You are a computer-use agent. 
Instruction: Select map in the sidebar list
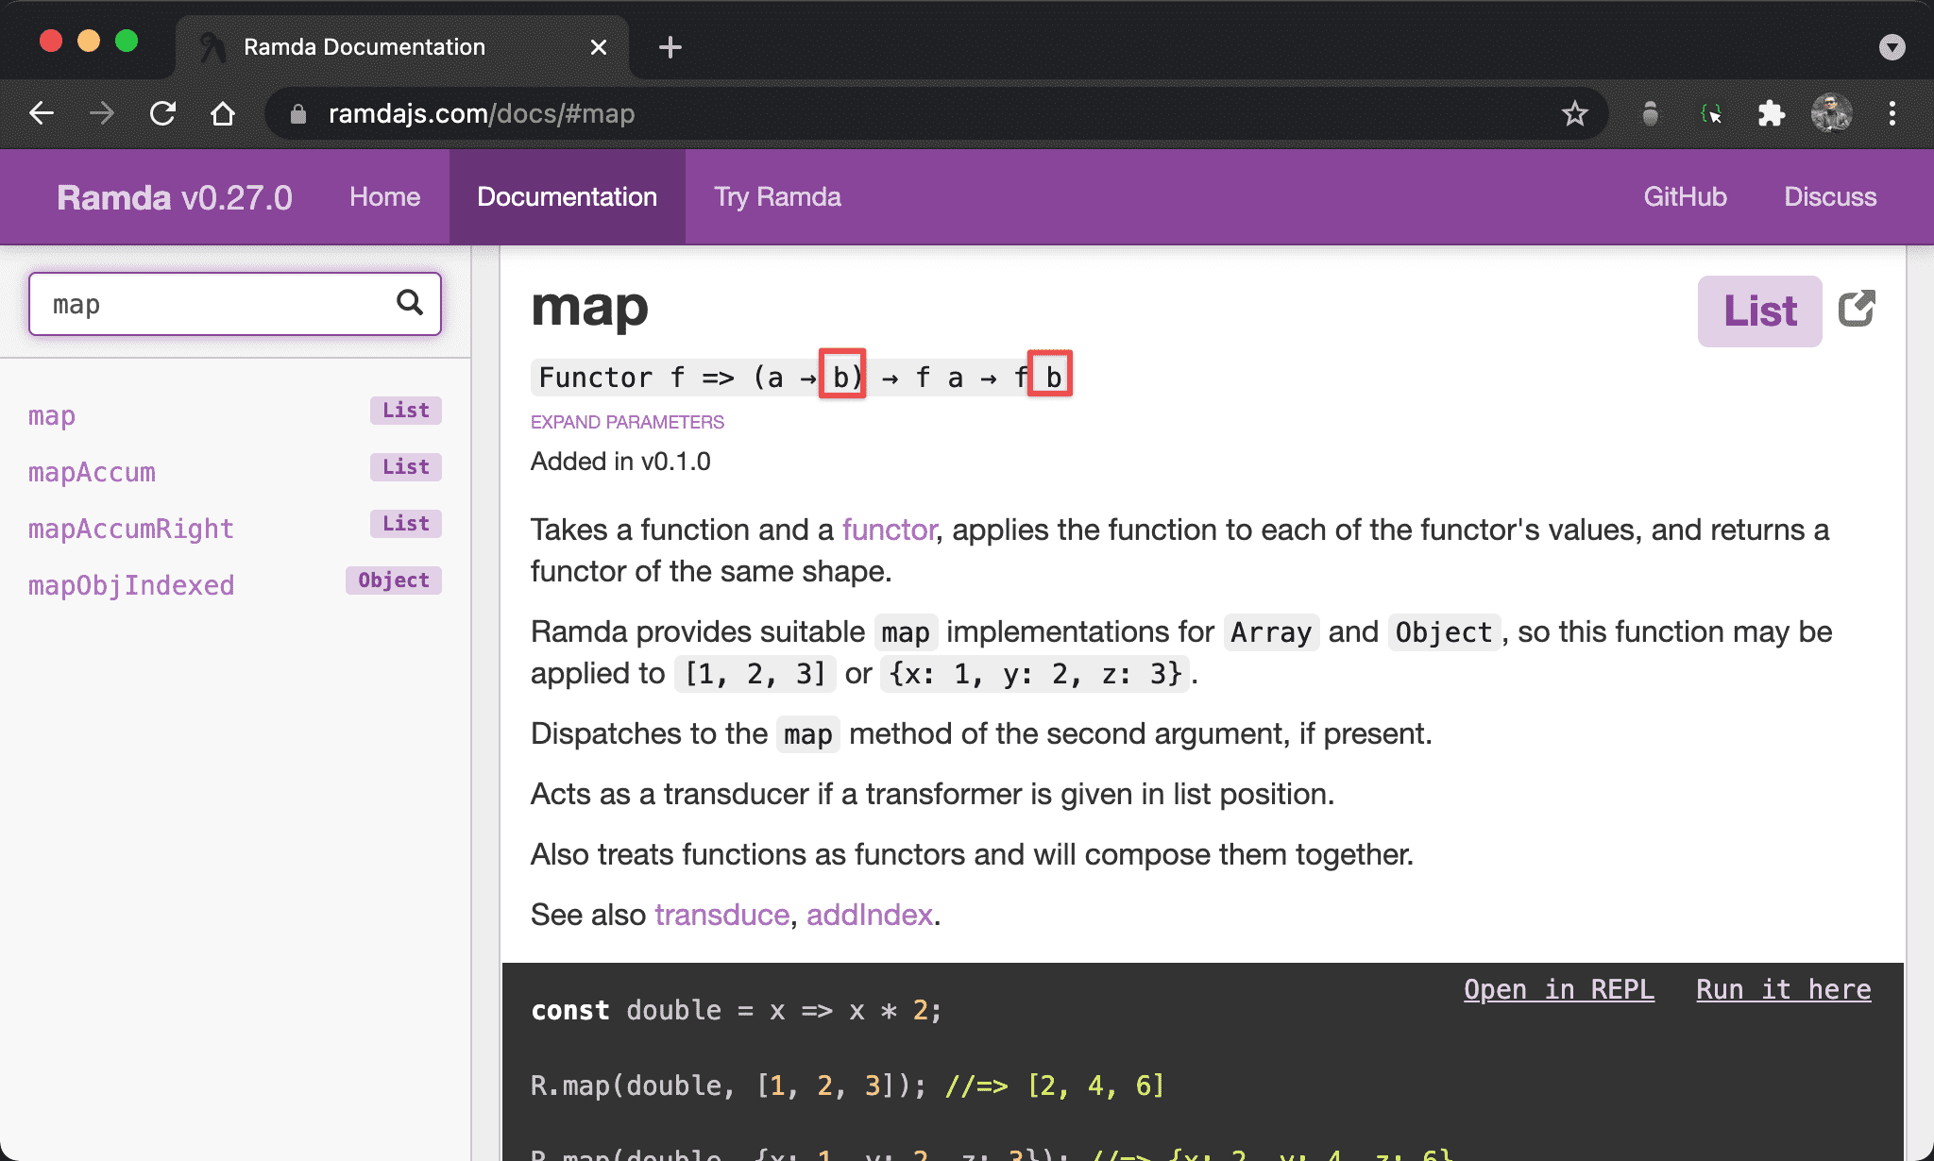(x=52, y=415)
